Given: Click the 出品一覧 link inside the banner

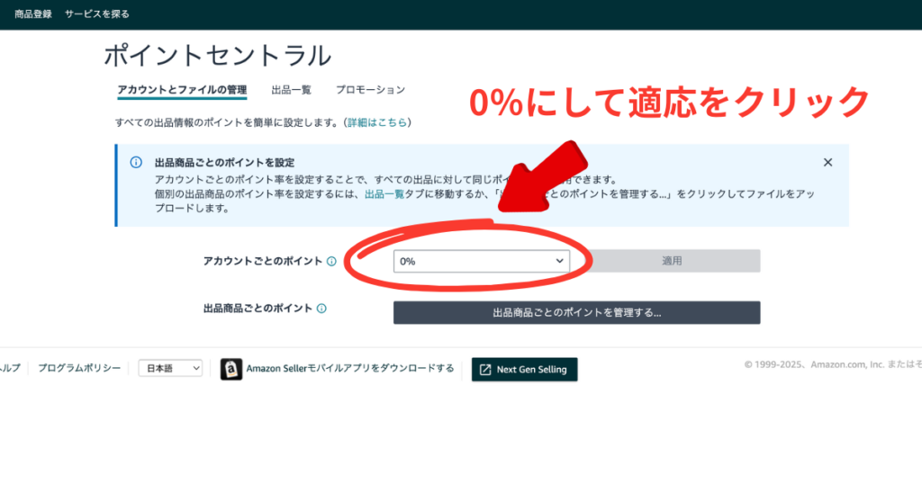Looking at the screenshot, I should click(x=384, y=193).
